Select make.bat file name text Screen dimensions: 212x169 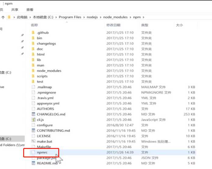45,142
